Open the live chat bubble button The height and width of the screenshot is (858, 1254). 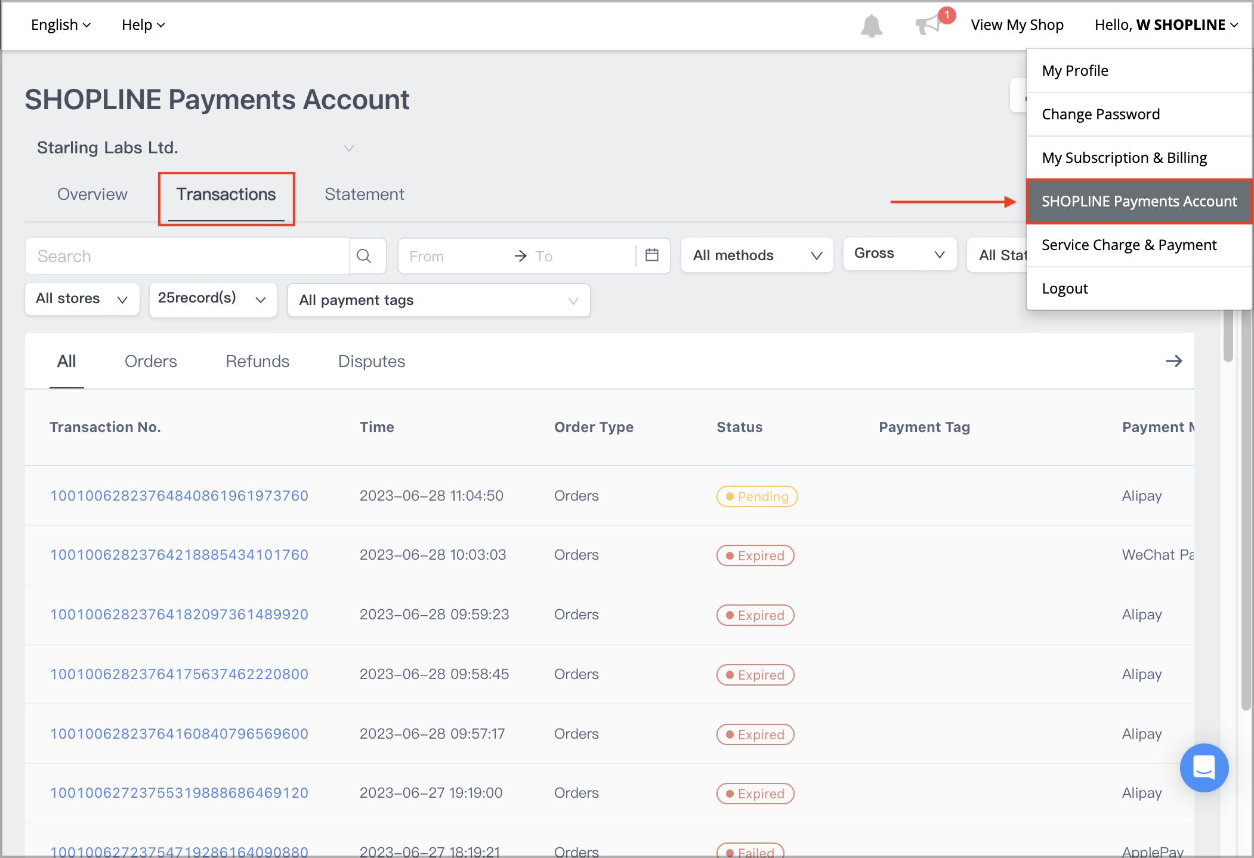tap(1204, 767)
